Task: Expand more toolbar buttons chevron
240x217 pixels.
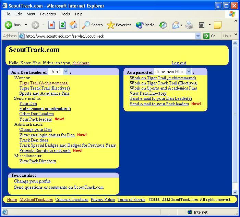Action: [x=236, y=21]
